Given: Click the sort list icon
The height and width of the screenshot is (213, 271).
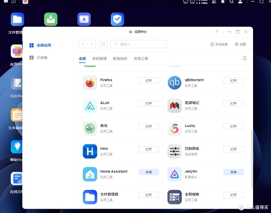Looking at the screenshot, I should click(x=245, y=58).
